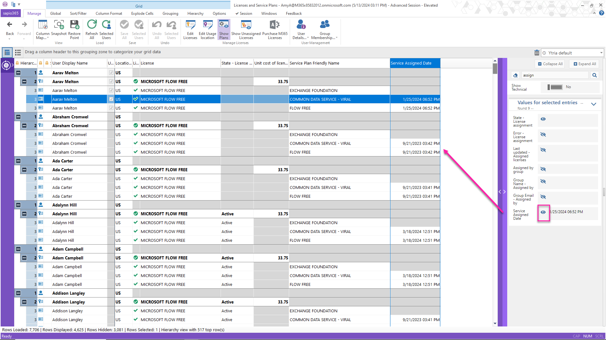The image size is (606, 340).
Task: Click Show Unassigned Licenses
Action: pyautogui.click(x=246, y=30)
